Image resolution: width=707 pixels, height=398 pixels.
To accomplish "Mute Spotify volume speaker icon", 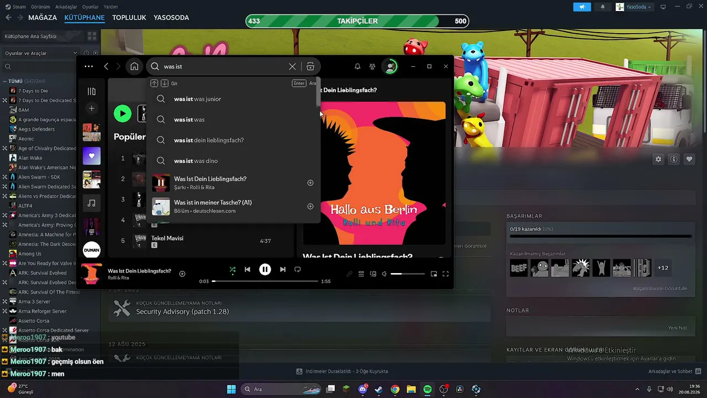I will (384, 274).
